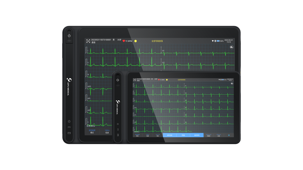Open the 低通 low-pass option on the small tablet

pos(148,135)
